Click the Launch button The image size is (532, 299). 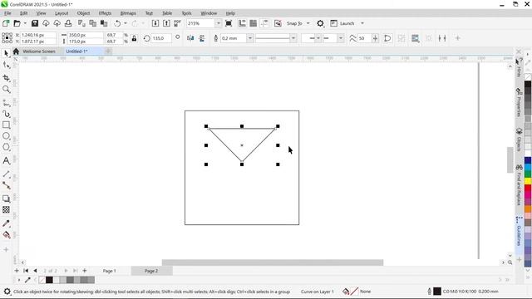[x=342, y=23]
